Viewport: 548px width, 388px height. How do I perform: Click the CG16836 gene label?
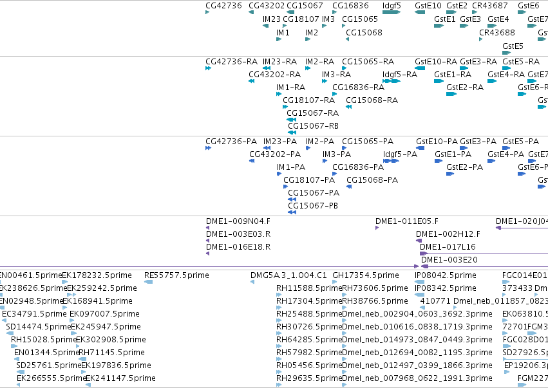pos(350,6)
